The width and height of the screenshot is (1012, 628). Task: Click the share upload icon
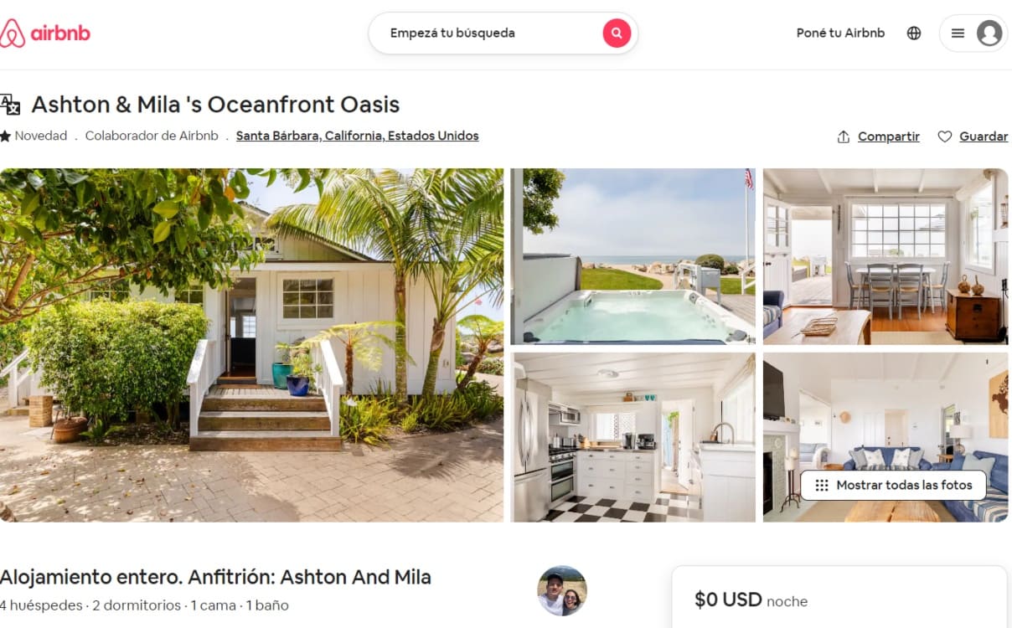[844, 136]
